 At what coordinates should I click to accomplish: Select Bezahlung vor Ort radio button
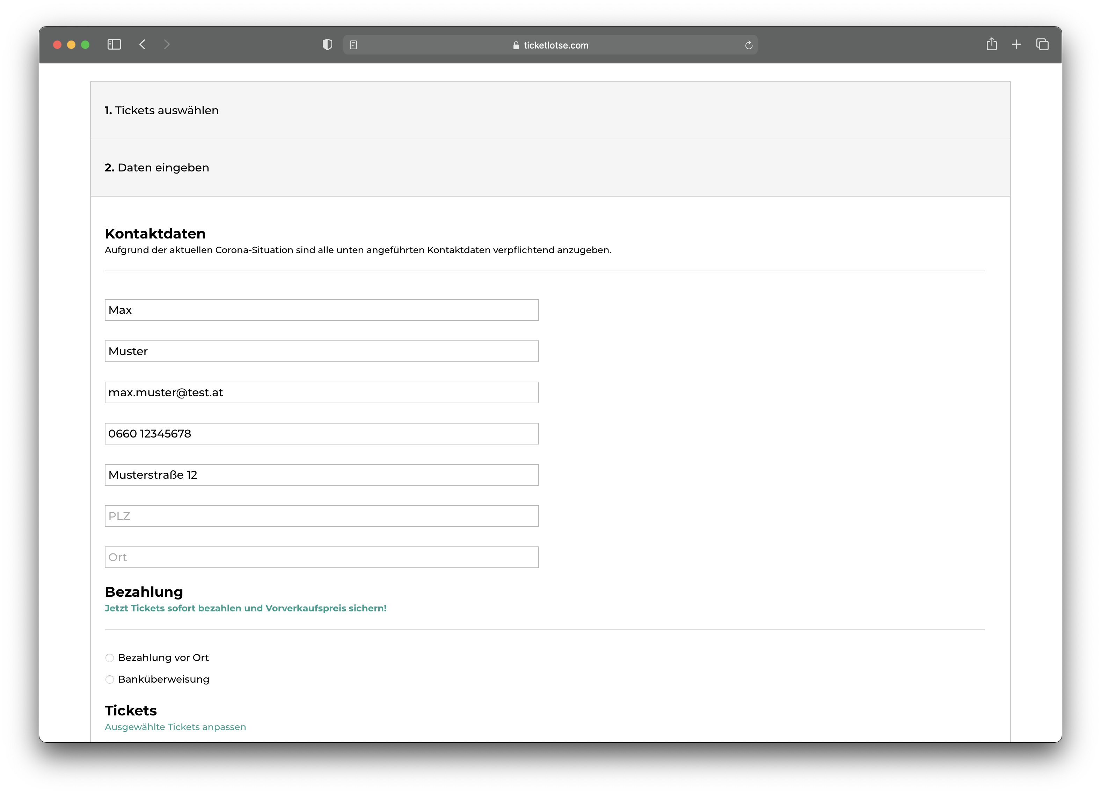pyautogui.click(x=110, y=658)
